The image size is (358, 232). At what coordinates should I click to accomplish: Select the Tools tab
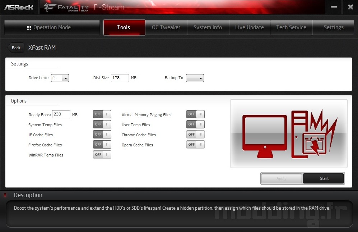124,27
